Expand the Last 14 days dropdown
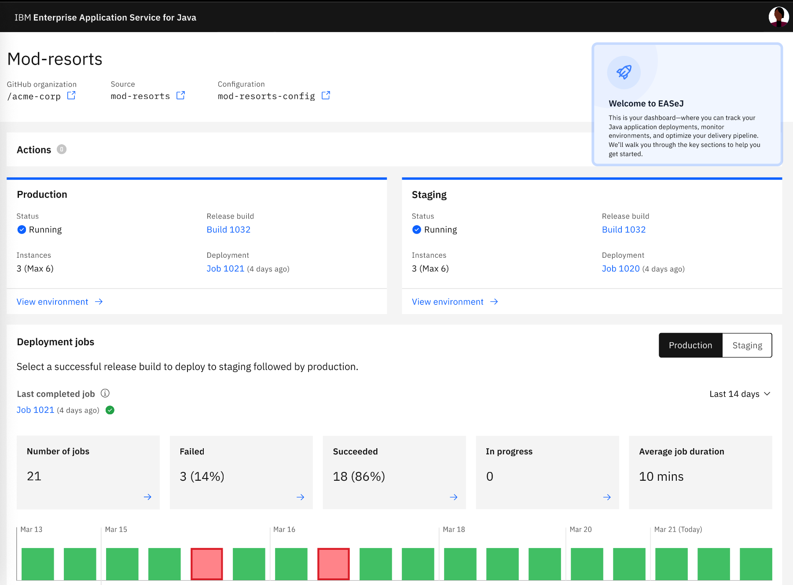 (x=740, y=394)
